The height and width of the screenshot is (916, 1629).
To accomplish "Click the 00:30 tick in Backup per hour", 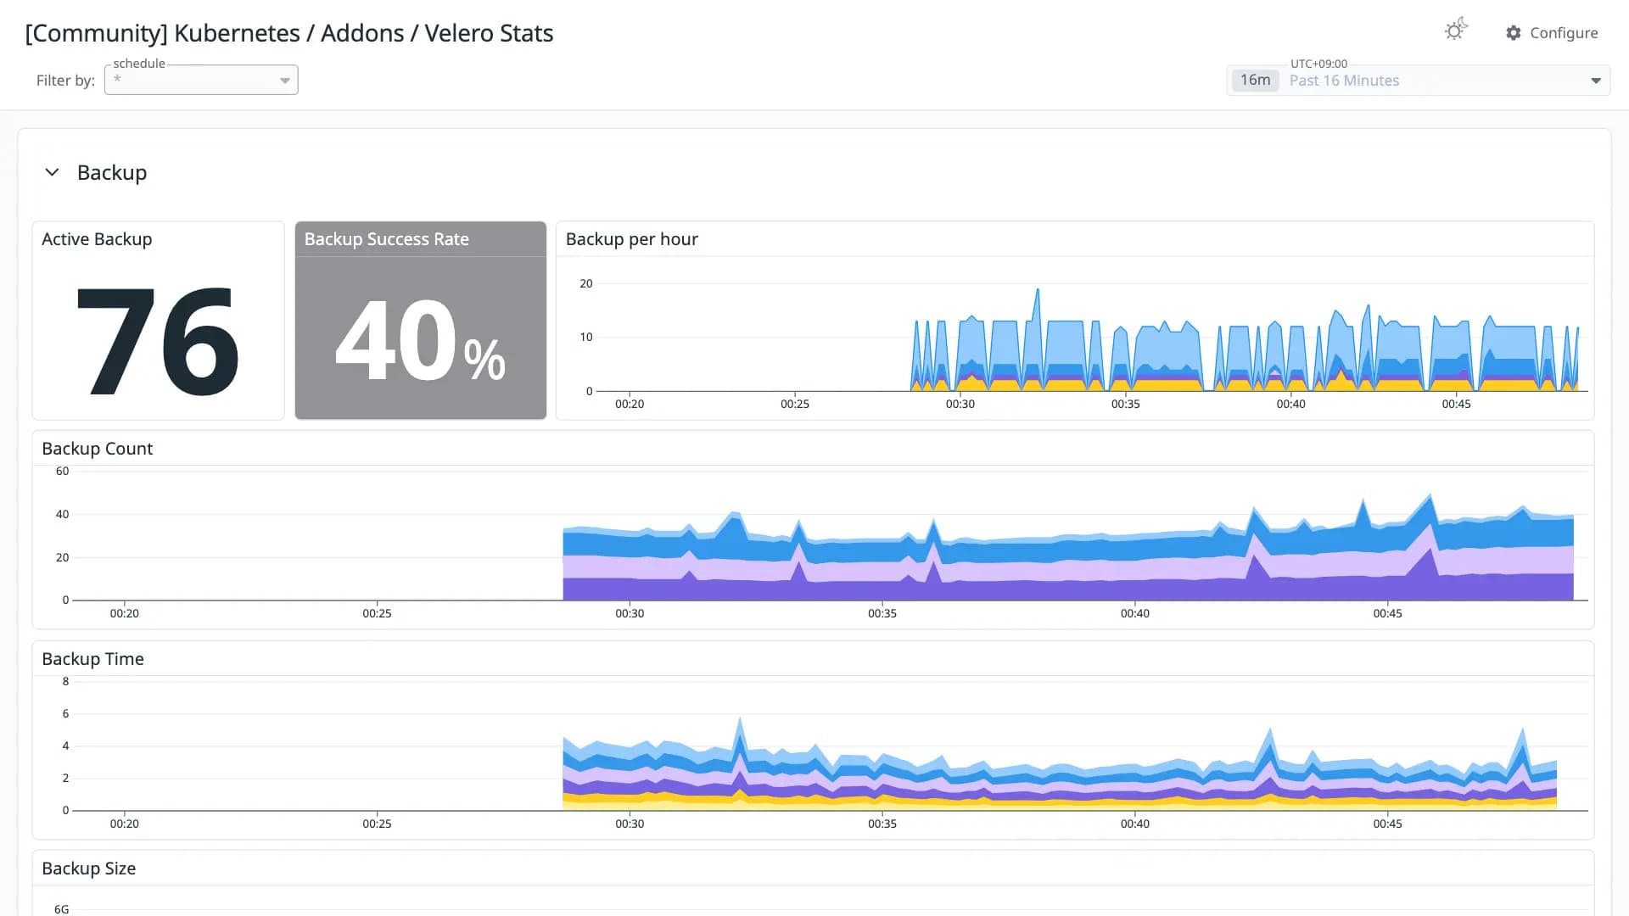I will click(960, 404).
